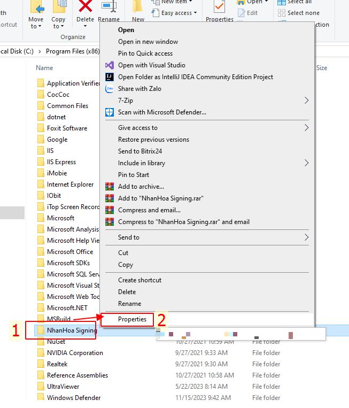Click WinRAR icon beside Compress and email
349x408 pixels.
click(x=110, y=210)
